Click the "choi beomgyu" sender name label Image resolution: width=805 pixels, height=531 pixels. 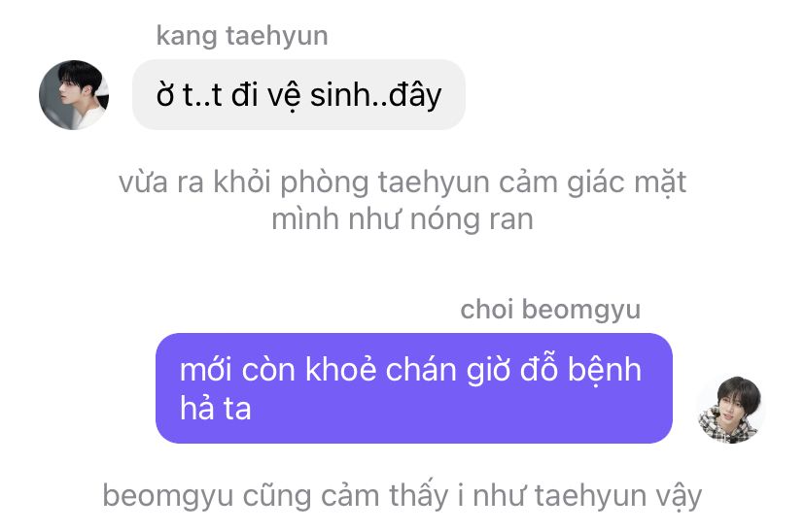(550, 310)
